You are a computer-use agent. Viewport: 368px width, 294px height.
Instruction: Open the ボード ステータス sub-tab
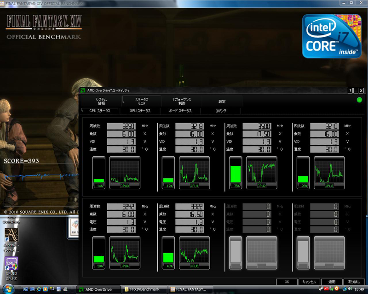point(180,111)
